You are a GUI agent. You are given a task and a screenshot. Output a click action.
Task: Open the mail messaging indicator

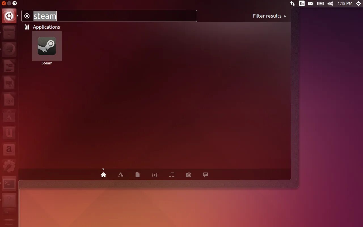[x=311, y=3]
